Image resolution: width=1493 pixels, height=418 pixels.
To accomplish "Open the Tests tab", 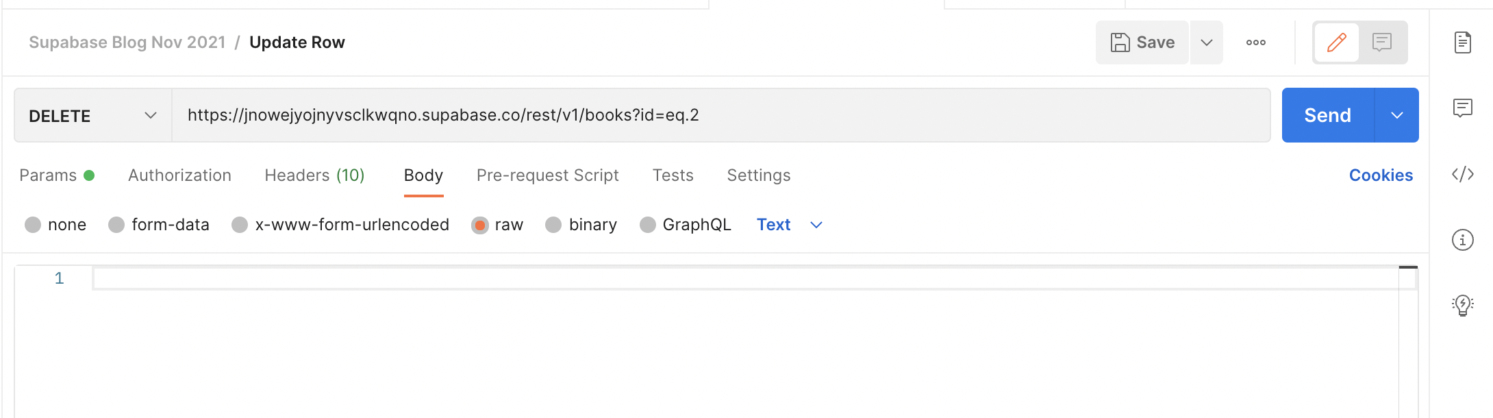I will click(673, 175).
